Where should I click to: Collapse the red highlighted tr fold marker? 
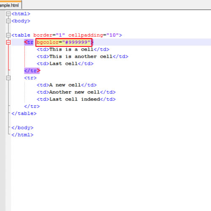8,42
